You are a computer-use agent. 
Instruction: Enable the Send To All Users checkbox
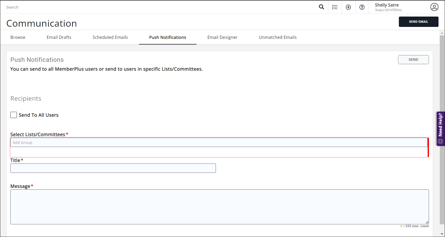click(14, 115)
